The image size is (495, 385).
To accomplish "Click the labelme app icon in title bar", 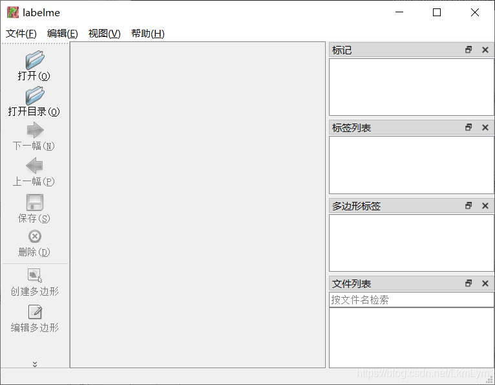I will pos(13,12).
